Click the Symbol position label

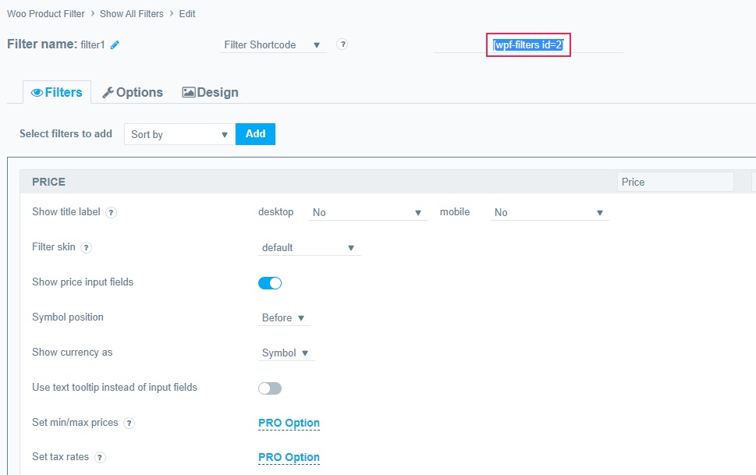(x=68, y=317)
